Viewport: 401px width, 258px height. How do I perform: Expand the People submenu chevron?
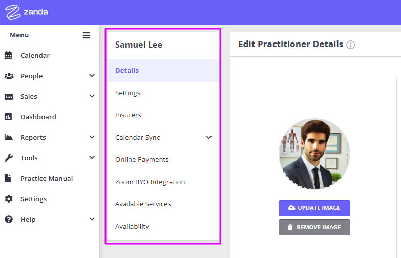click(x=92, y=76)
